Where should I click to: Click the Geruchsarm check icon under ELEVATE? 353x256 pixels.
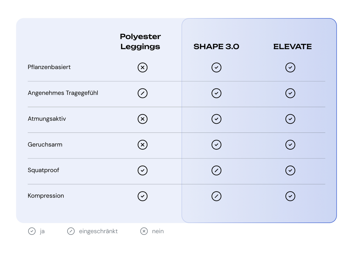(290, 145)
